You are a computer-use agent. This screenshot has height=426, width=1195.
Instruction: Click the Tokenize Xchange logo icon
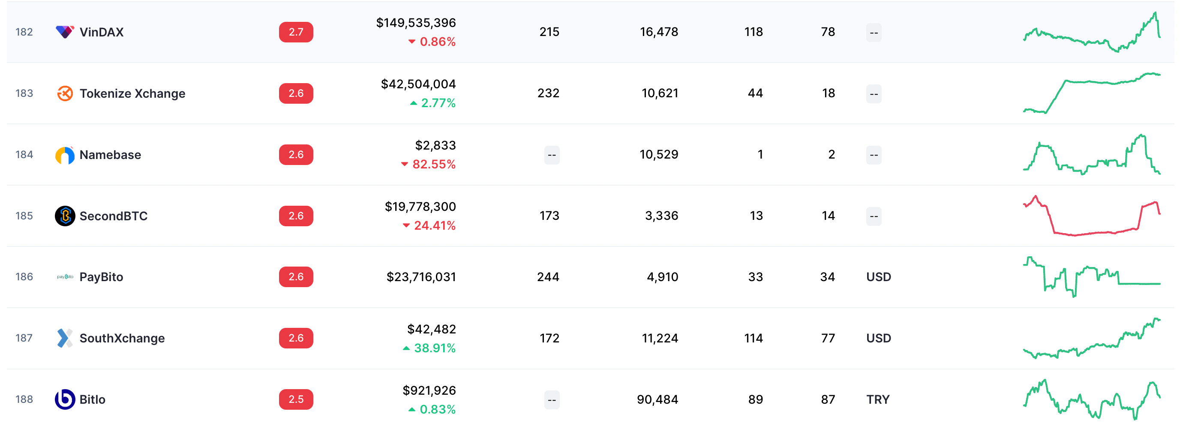pos(65,93)
